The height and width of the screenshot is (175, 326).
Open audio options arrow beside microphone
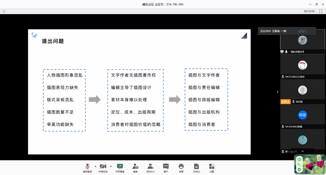[x=95, y=166]
